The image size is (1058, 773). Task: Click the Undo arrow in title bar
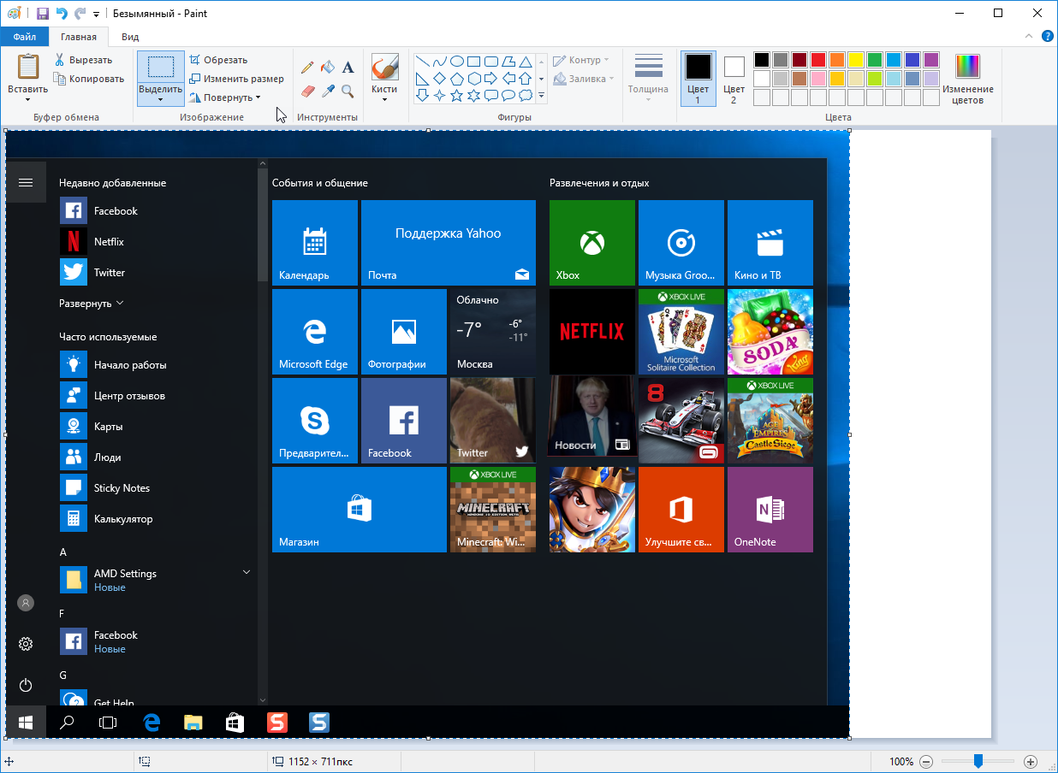click(x=61, y=14)
